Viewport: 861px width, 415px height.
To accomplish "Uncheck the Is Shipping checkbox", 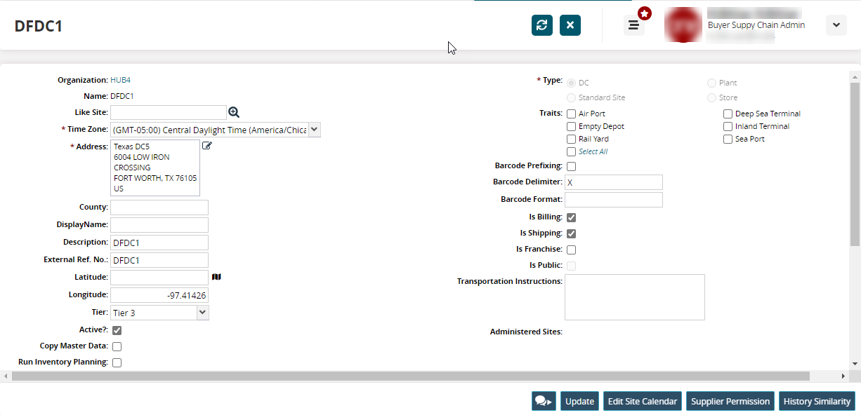I will click(572, 233).
